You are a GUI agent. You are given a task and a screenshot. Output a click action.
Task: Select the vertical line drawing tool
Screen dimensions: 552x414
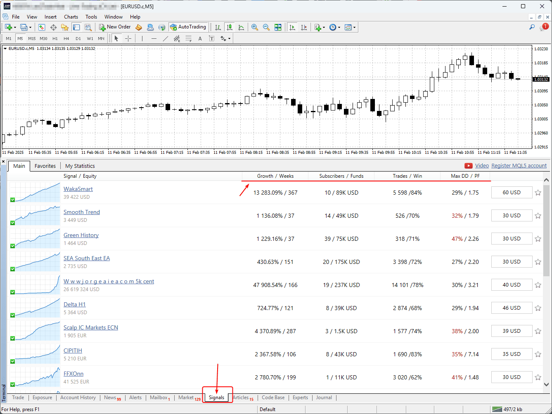[142, 38]
